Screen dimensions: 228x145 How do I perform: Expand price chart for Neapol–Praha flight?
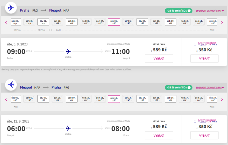click(x=210, y=88)
